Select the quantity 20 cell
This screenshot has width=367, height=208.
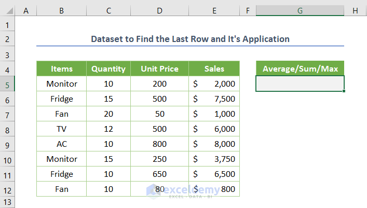[x=108, y=114]
